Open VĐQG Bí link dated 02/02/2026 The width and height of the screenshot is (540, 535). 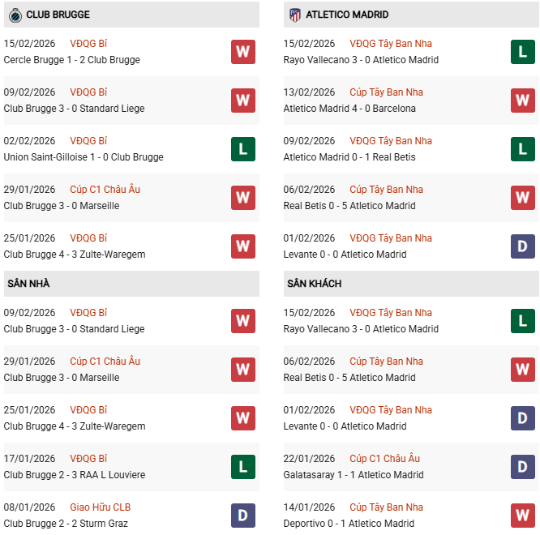(88, 141)
